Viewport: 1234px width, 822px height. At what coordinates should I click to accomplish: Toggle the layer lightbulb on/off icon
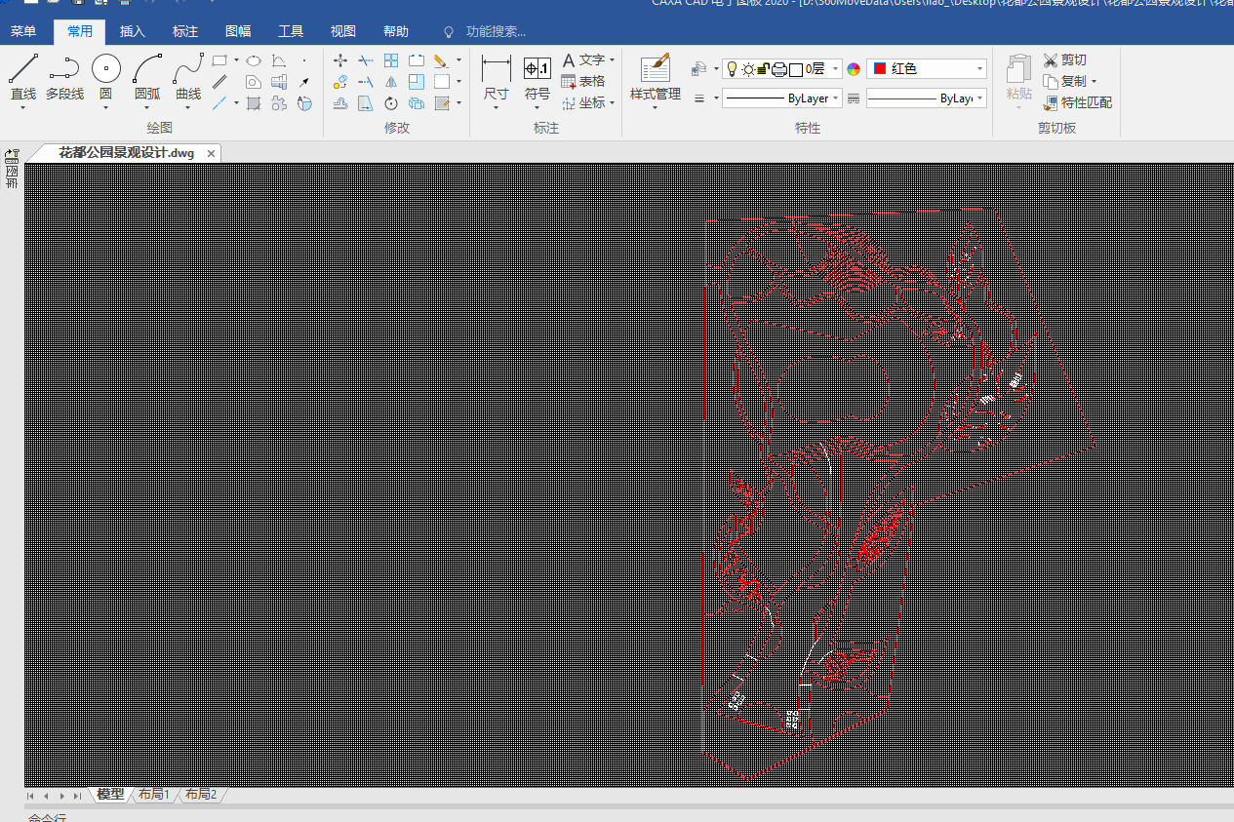(x=732, y=69)
